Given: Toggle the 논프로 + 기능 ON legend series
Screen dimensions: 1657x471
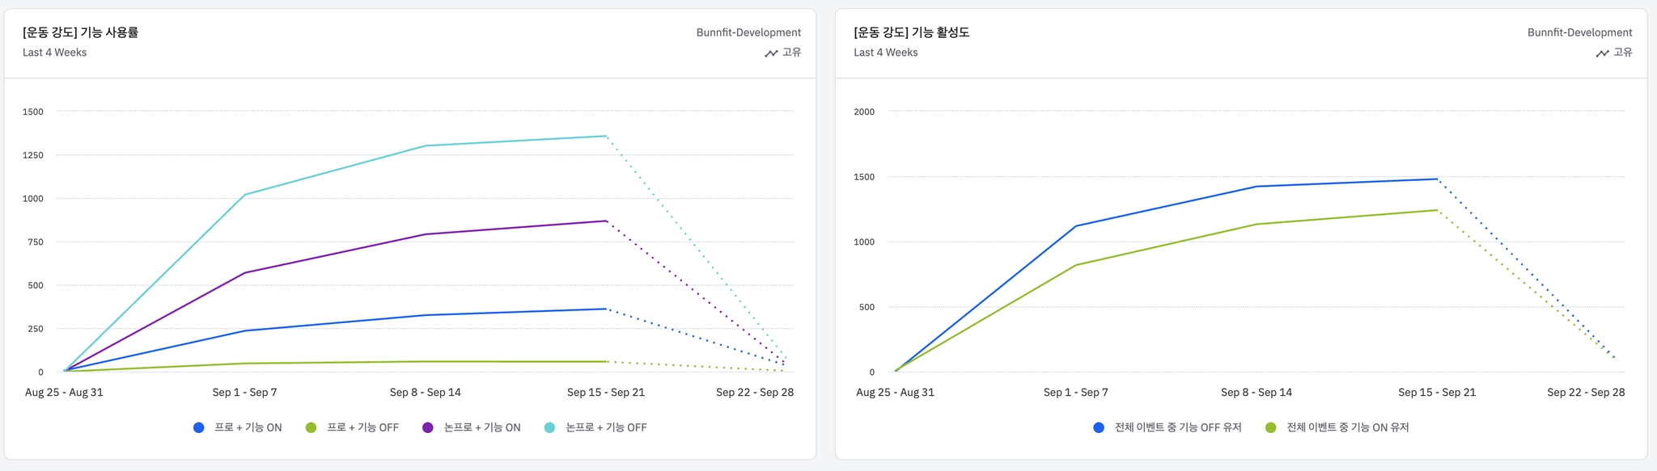Looking at the screenshot, I should (472, 427).
